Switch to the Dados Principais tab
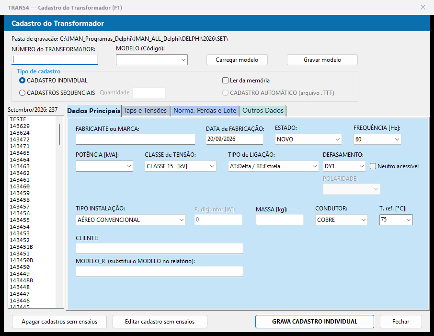This screenshot has height=336, width=434. pos(94,111)
